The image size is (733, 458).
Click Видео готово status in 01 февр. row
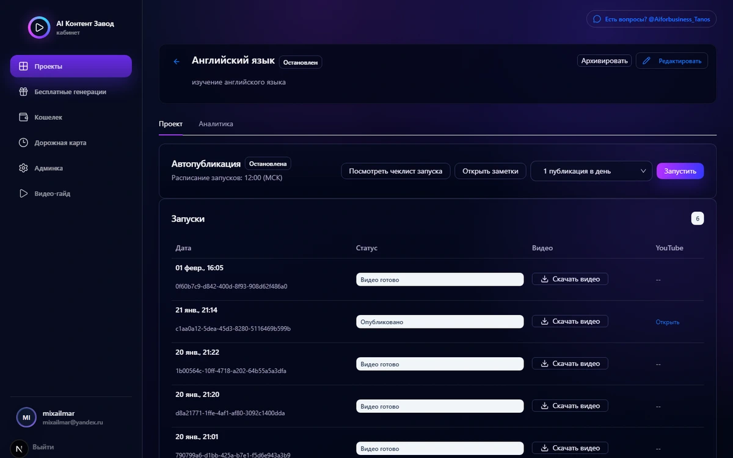(x=440, y=280)
